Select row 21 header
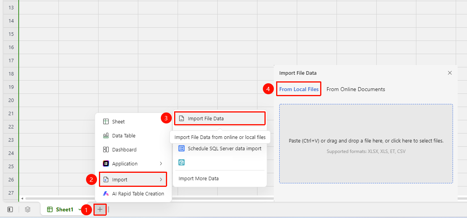 11,113
